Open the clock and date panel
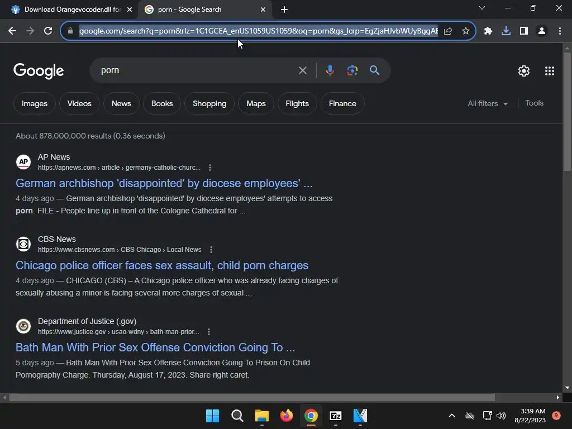572x429 pixels. [531, 416]
